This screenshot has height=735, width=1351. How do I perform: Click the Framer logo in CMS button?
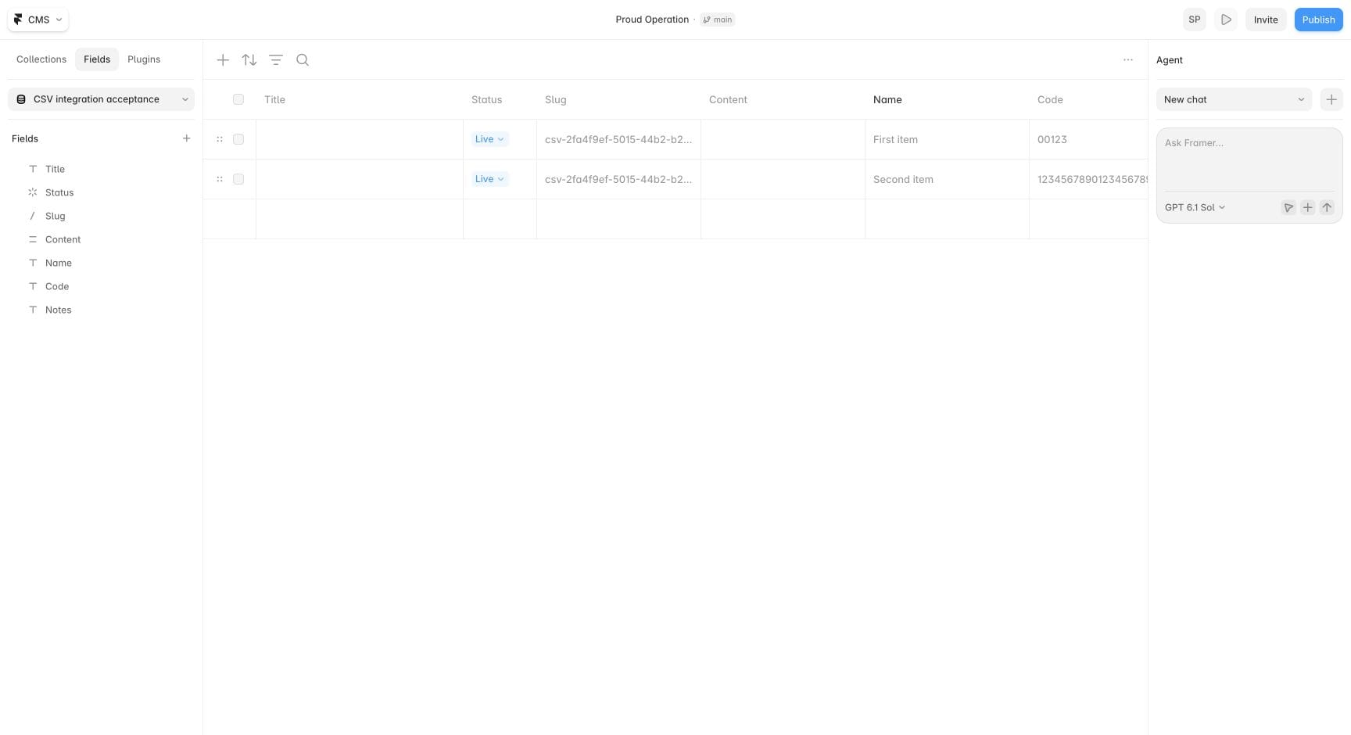pos(18,20)
